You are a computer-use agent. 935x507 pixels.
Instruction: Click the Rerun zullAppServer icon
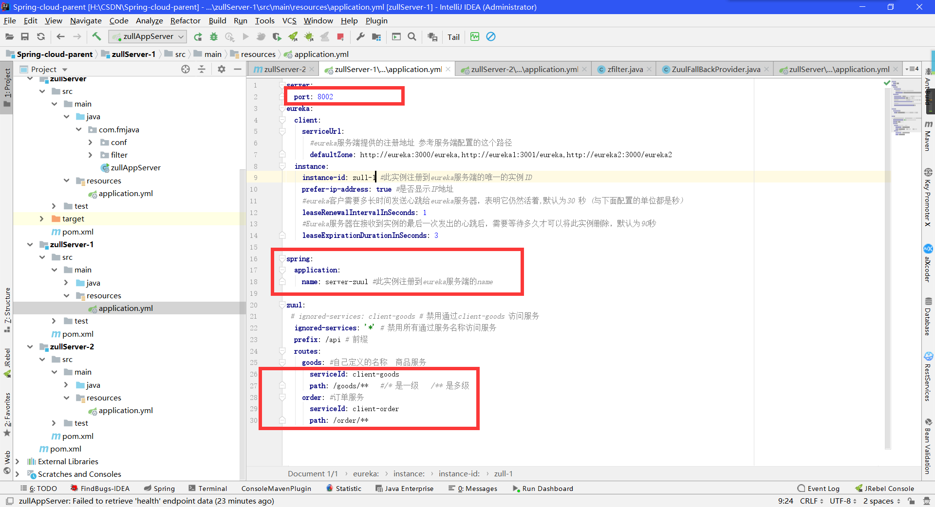coord(198,36)
